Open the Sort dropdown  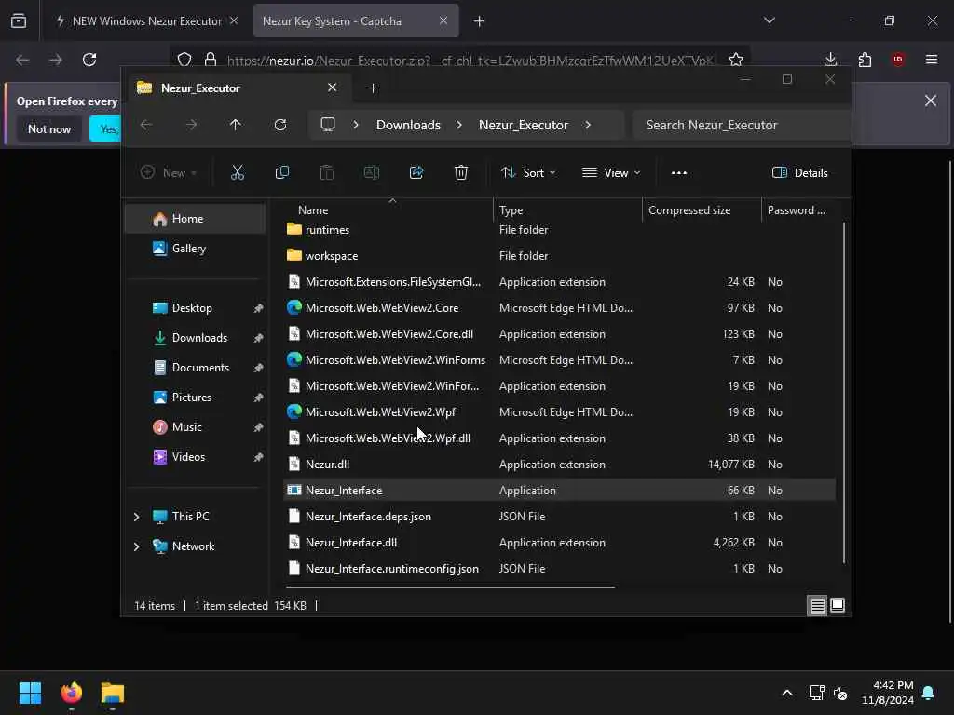(528, 172)
